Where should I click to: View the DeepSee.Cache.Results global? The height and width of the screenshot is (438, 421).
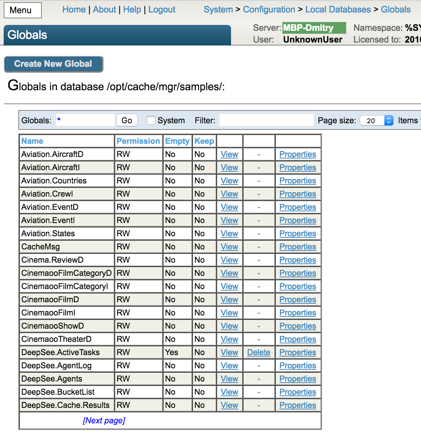coord(229,405)
